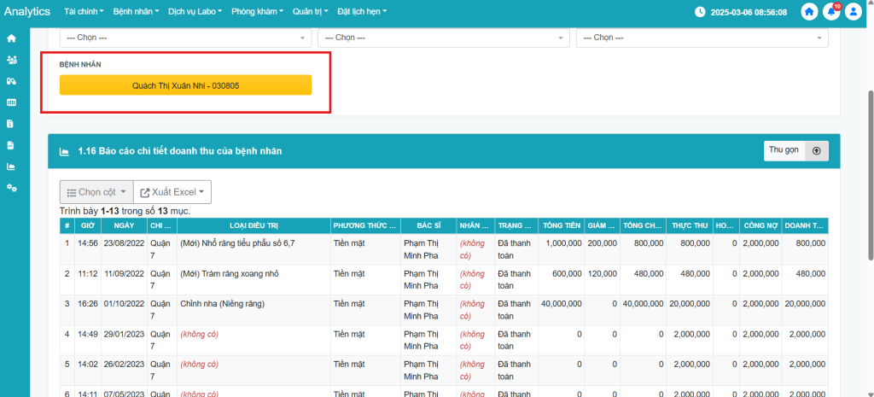Open the Dịch vụ Labo menu
Image resolution: width=874 pixels, height=397 pixels.
point(195,12)
